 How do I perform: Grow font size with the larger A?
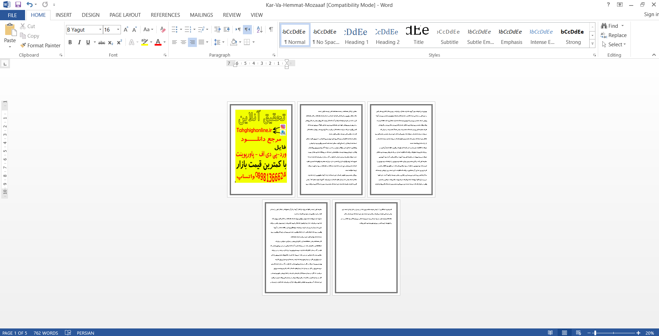pyautogui.click(x=126, y=29)
